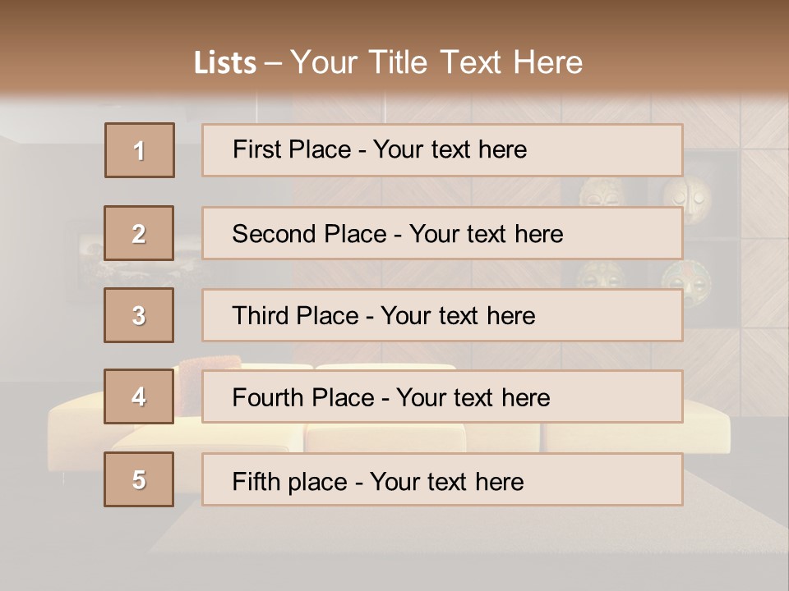
Task: Select the "Fourth Place" text bar
Action: 442,397
